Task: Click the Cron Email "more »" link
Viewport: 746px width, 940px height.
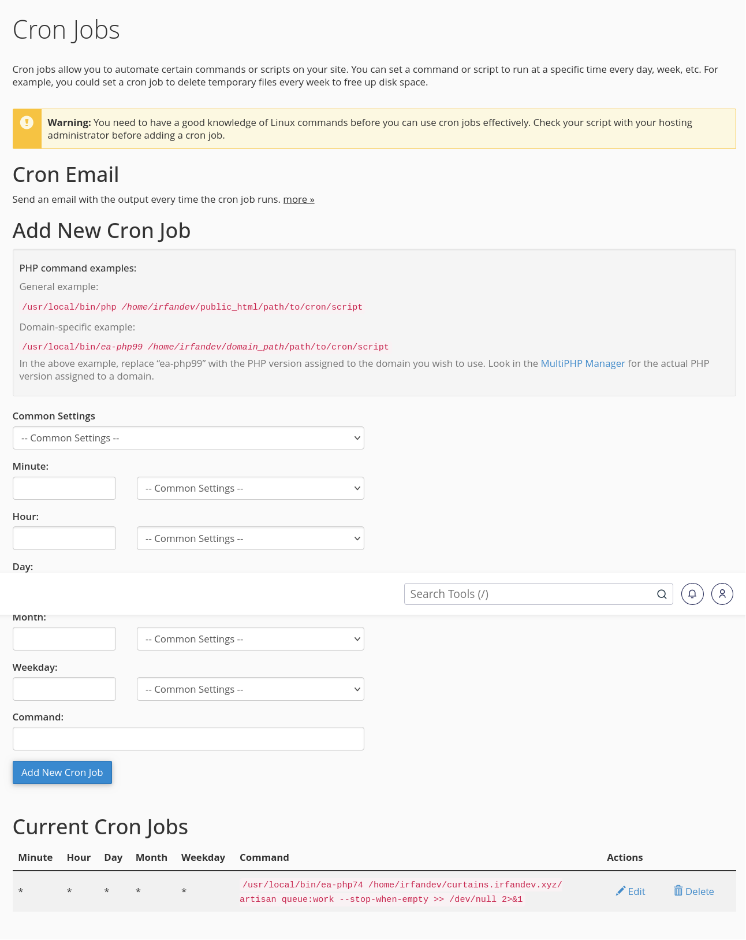Action: pos(299,199)
